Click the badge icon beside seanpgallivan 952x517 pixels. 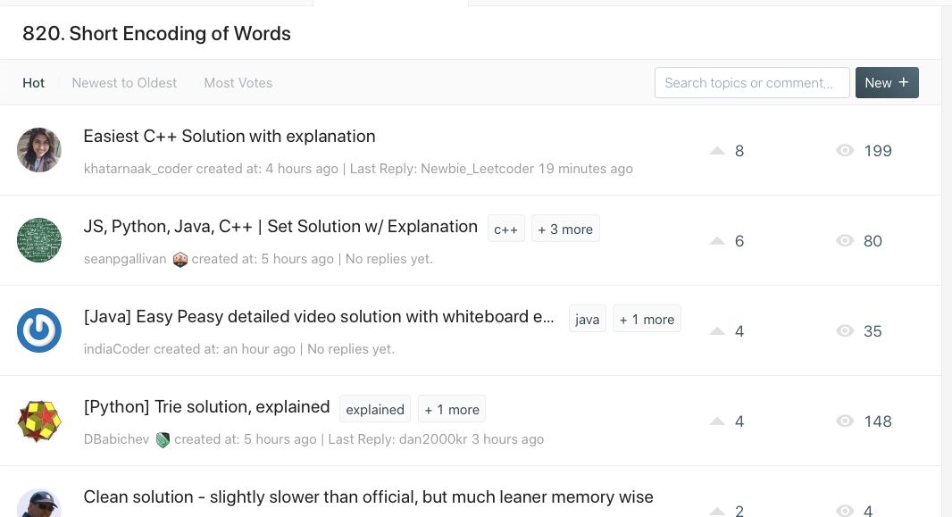point(180,260)
